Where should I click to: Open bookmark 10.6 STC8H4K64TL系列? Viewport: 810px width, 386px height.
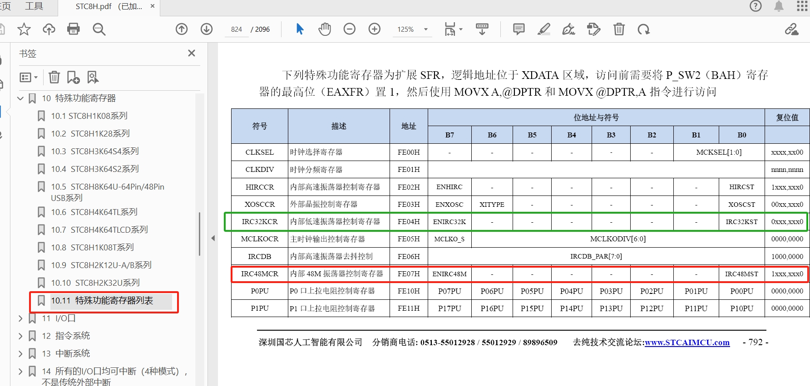94,212
